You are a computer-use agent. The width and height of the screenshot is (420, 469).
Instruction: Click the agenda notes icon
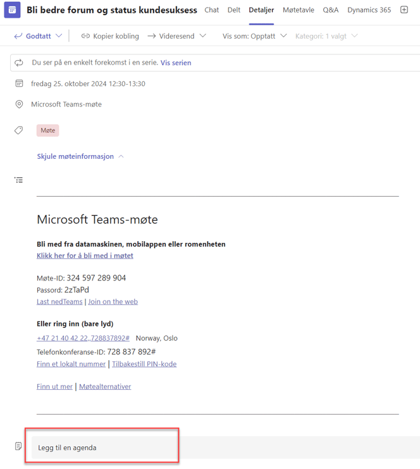pyautogui.click(x=18, y=446)
